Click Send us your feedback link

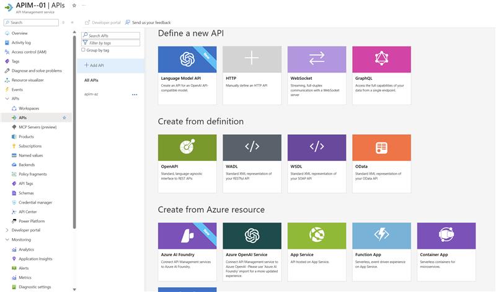[x=148, y=22]
